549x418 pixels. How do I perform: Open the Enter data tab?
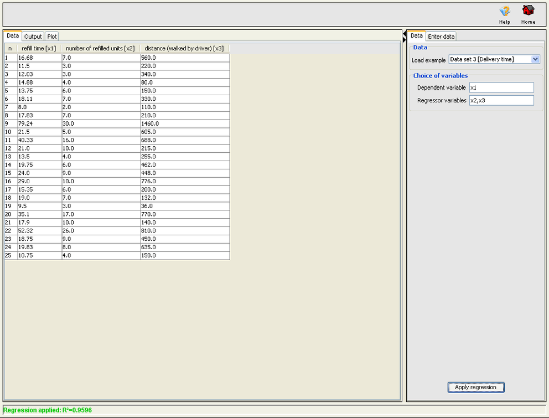coord(441,35)
